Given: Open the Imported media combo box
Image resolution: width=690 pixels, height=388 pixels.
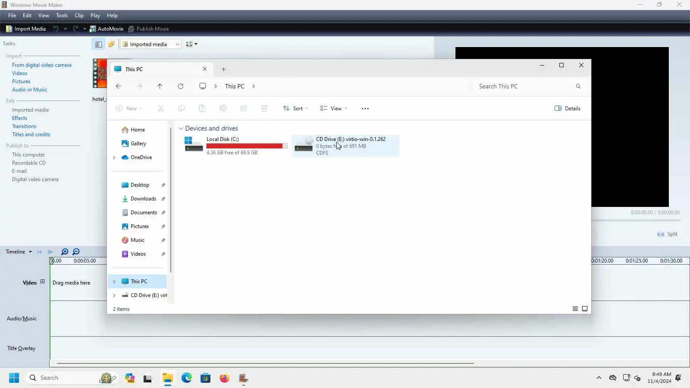Looking at the screenshot, I should [151, 44].
